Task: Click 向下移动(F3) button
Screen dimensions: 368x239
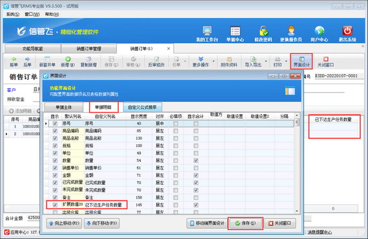Action: pyautogui.click(x=101, y=224)
